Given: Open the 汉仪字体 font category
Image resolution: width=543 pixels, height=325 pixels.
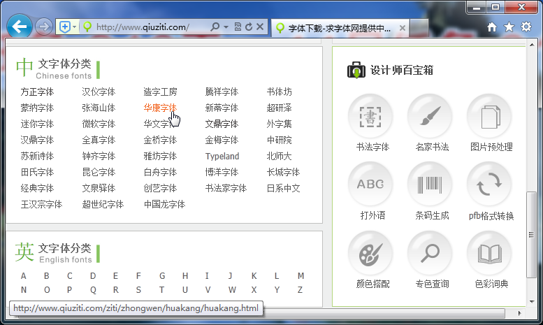Looking at the screenshot, I should click(99, 92).
